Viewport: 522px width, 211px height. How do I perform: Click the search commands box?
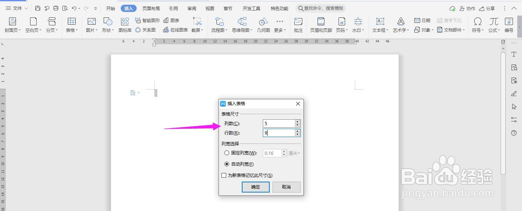[321, 8]
